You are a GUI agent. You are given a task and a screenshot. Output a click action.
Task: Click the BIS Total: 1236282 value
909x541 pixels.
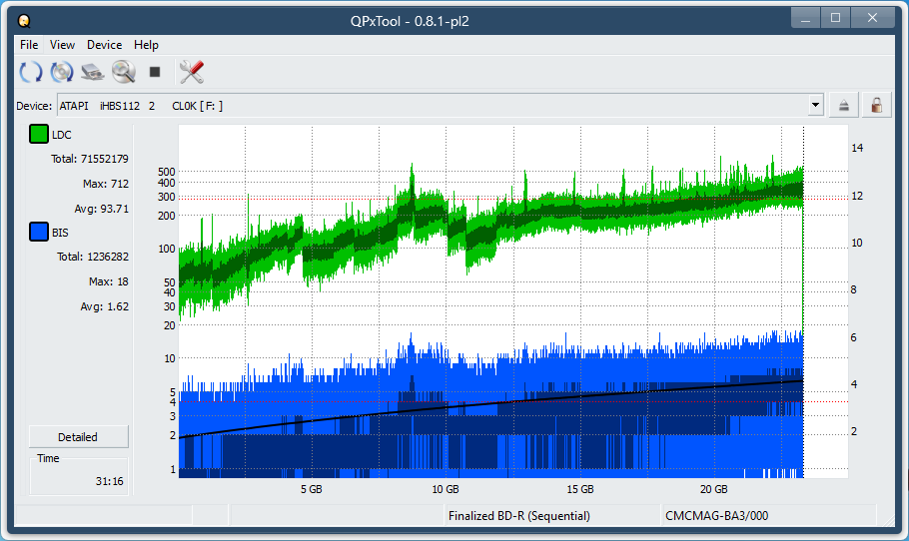tap(93, 257)
